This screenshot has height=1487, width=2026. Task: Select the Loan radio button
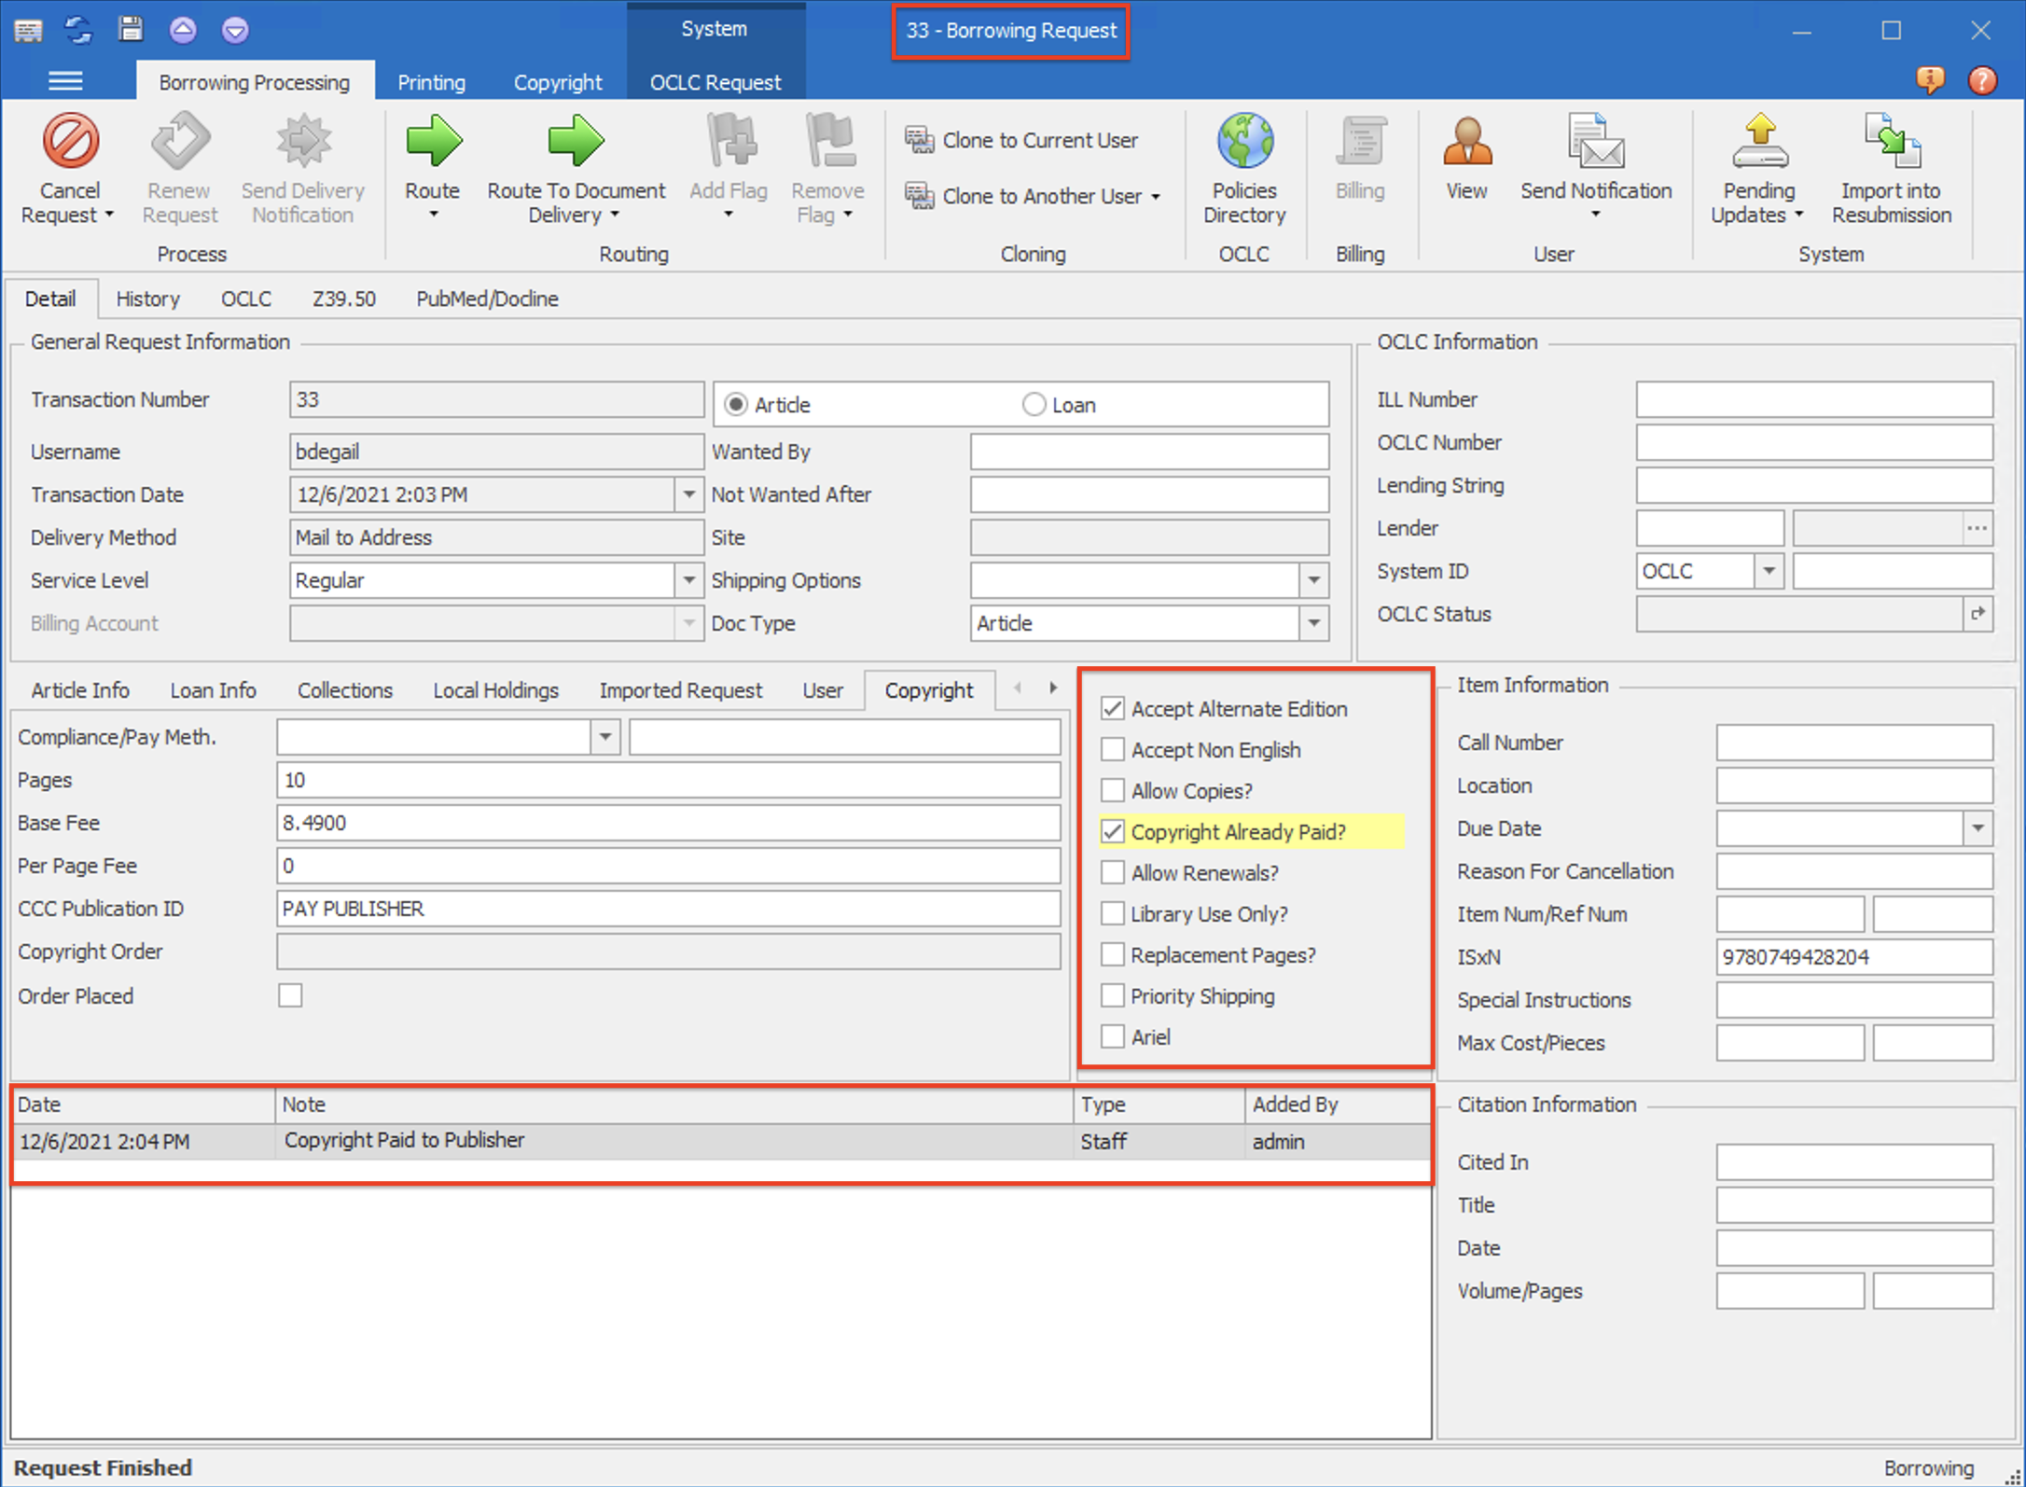[x=1034, y=404]
